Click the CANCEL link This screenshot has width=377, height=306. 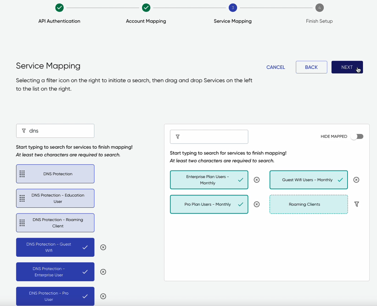(275, 67)
